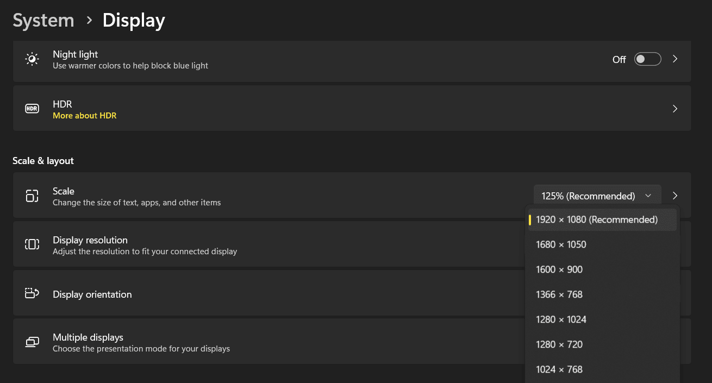Select 1366 × 768 resolution

tap(559, 294)
